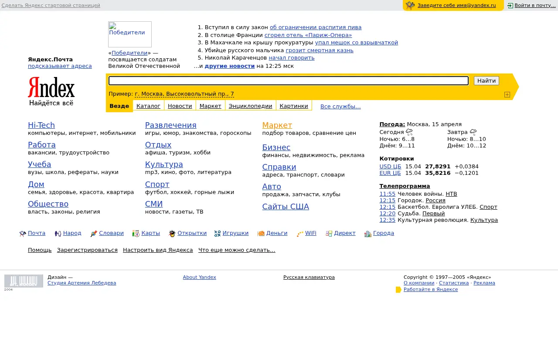Click the Игрушки games icon
This screenshot has width=558, height=348.
tap(218, 234)
